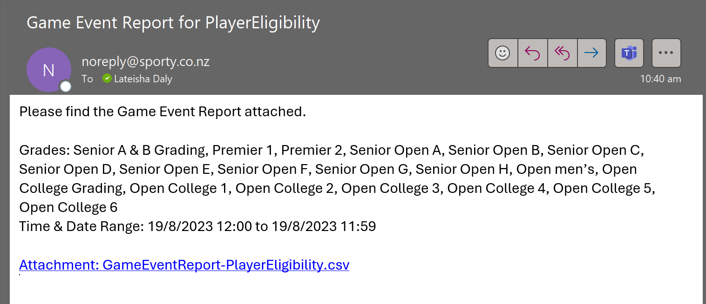Click the presence status circle on avatar
Image resolution: width=706 pixels, height=304 pixels.
66,86
